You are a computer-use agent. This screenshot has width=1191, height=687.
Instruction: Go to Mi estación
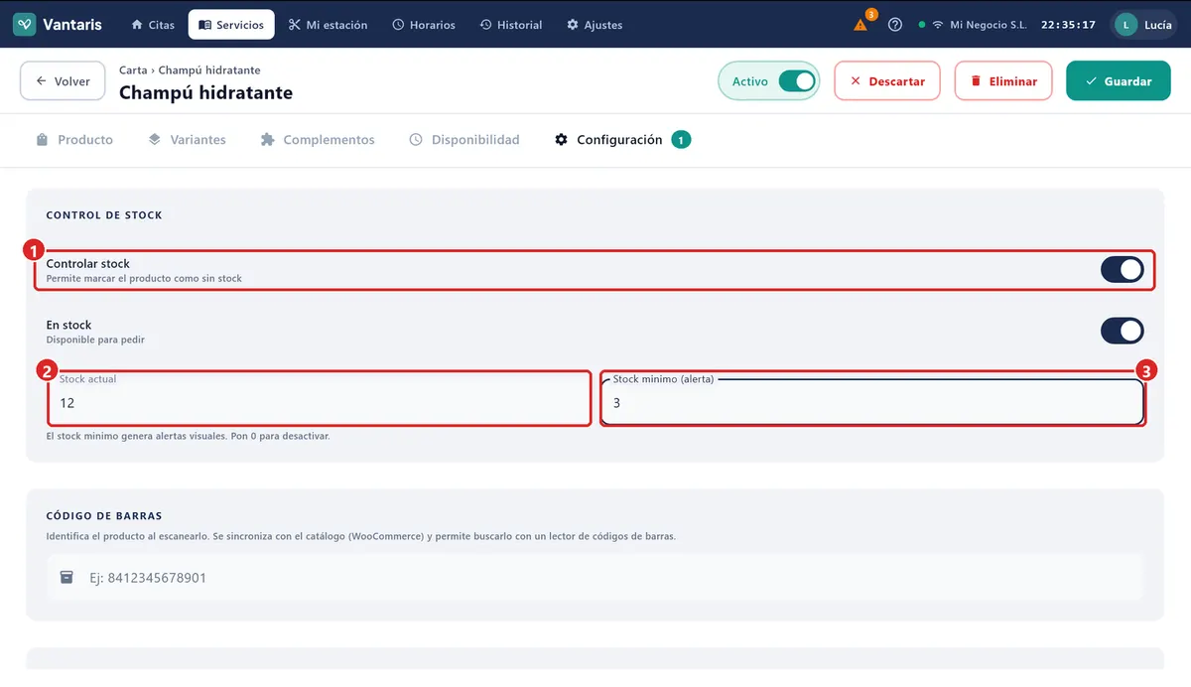click(x=328, y=25)
